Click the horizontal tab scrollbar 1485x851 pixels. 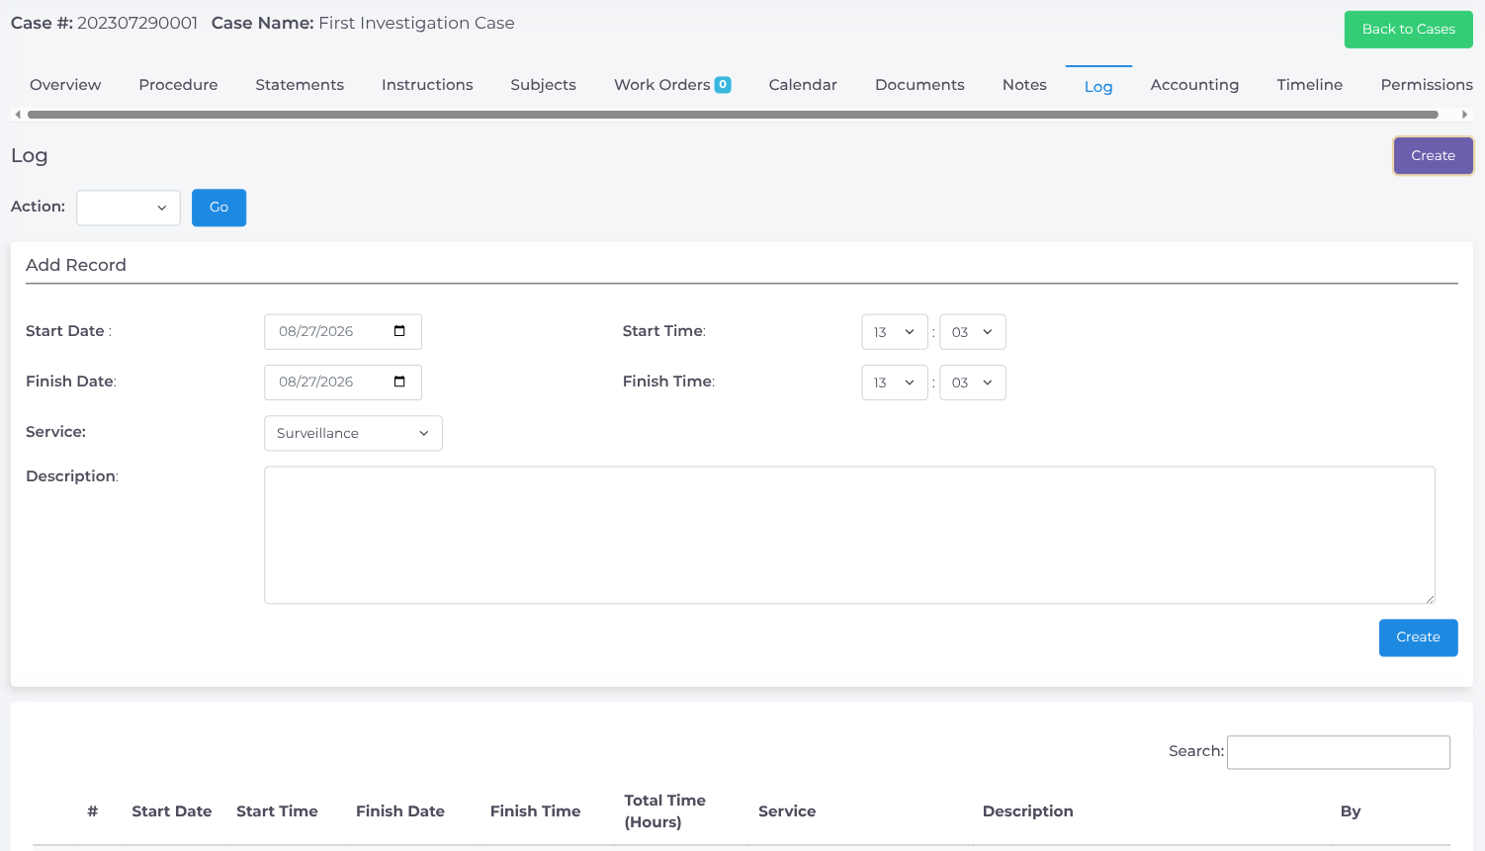point(733,115)
